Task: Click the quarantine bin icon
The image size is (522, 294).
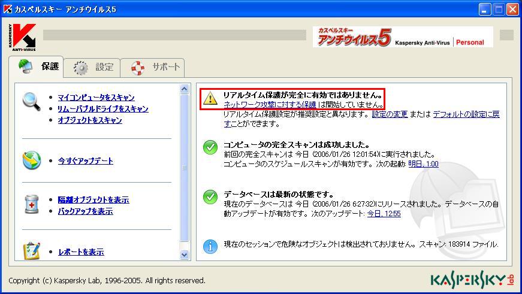Action: coord(31,204)
